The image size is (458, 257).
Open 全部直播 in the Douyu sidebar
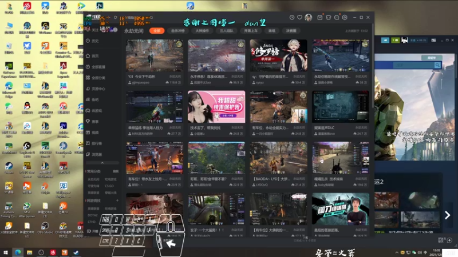(96, 67)
